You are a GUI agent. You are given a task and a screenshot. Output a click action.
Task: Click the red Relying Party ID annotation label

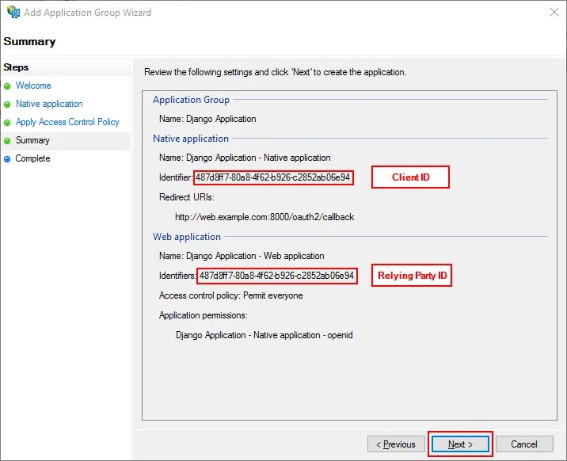pyautogui.click(x=412, y=276)
